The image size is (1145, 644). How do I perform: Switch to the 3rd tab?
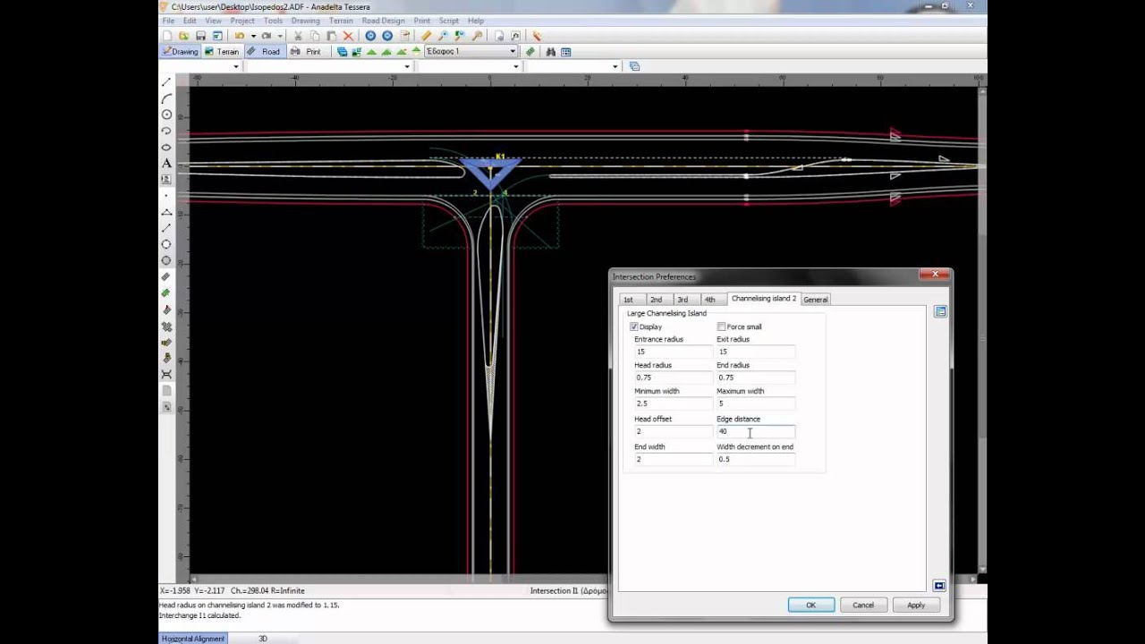[x=683, y=300]
